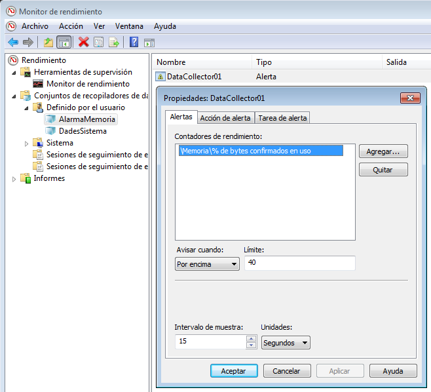
Task: Open the Tarea de alerta tab
Action: pyautogui.click(x=282, y=118)
